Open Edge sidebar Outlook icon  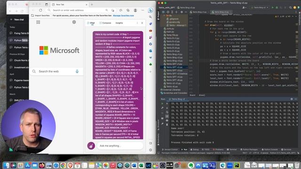tap(150, 51)
